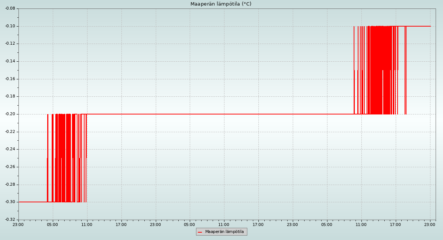The height and width of the screenshot is (240, 443).
Task: Click the -0.18 y-axis label
Action: click(10, 96)
